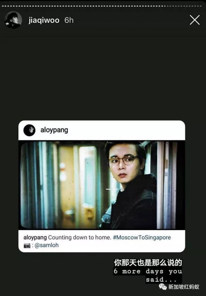The image size is (206, 296).
Task: Open the #MoscowToSingapore hashtag
Action: [142, 238]
